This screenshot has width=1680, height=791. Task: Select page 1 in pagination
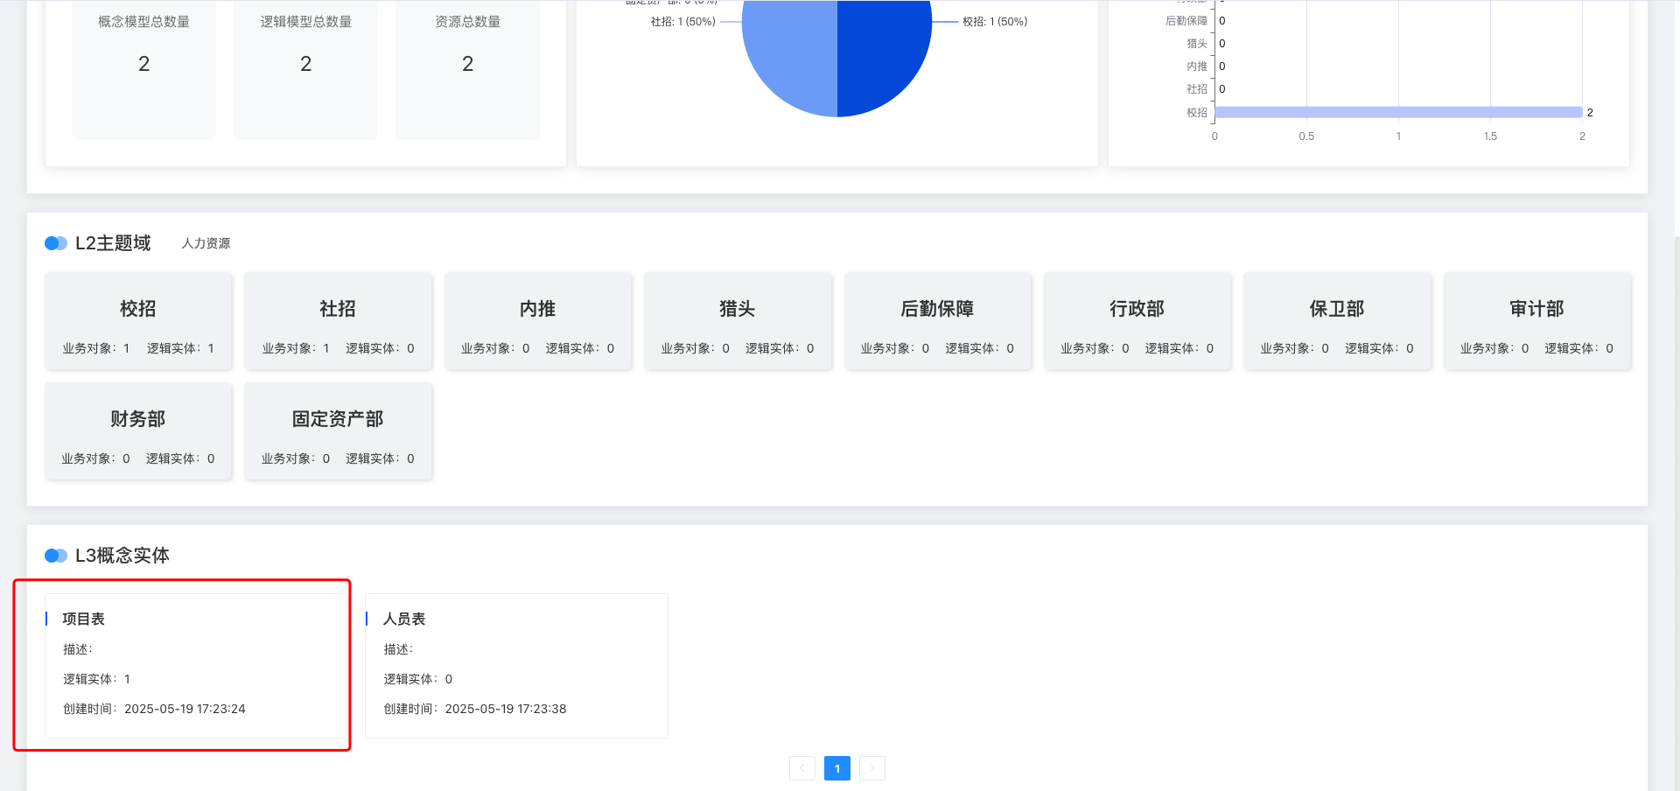point(836,768)
